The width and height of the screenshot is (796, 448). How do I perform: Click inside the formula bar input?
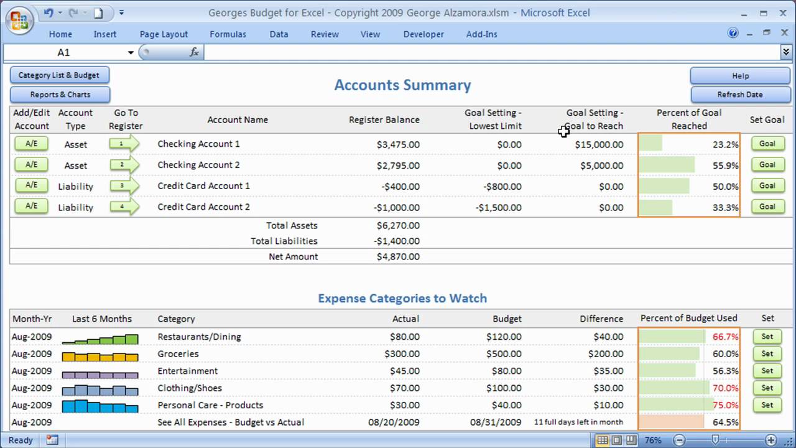491,52
